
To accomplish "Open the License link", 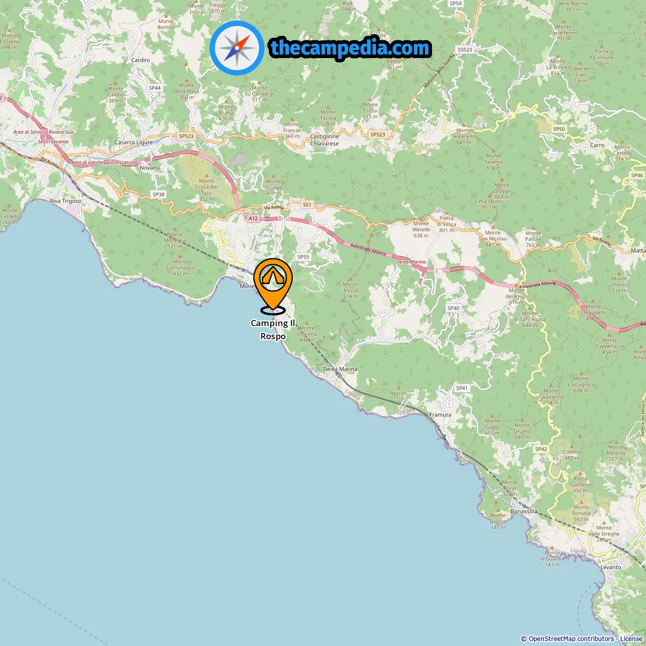I will pyautogui.click(x=631, y=638).
